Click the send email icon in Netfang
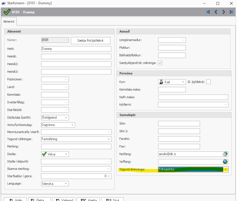The height and width of the screenshot is (201, 237). (x=225, y=154)
